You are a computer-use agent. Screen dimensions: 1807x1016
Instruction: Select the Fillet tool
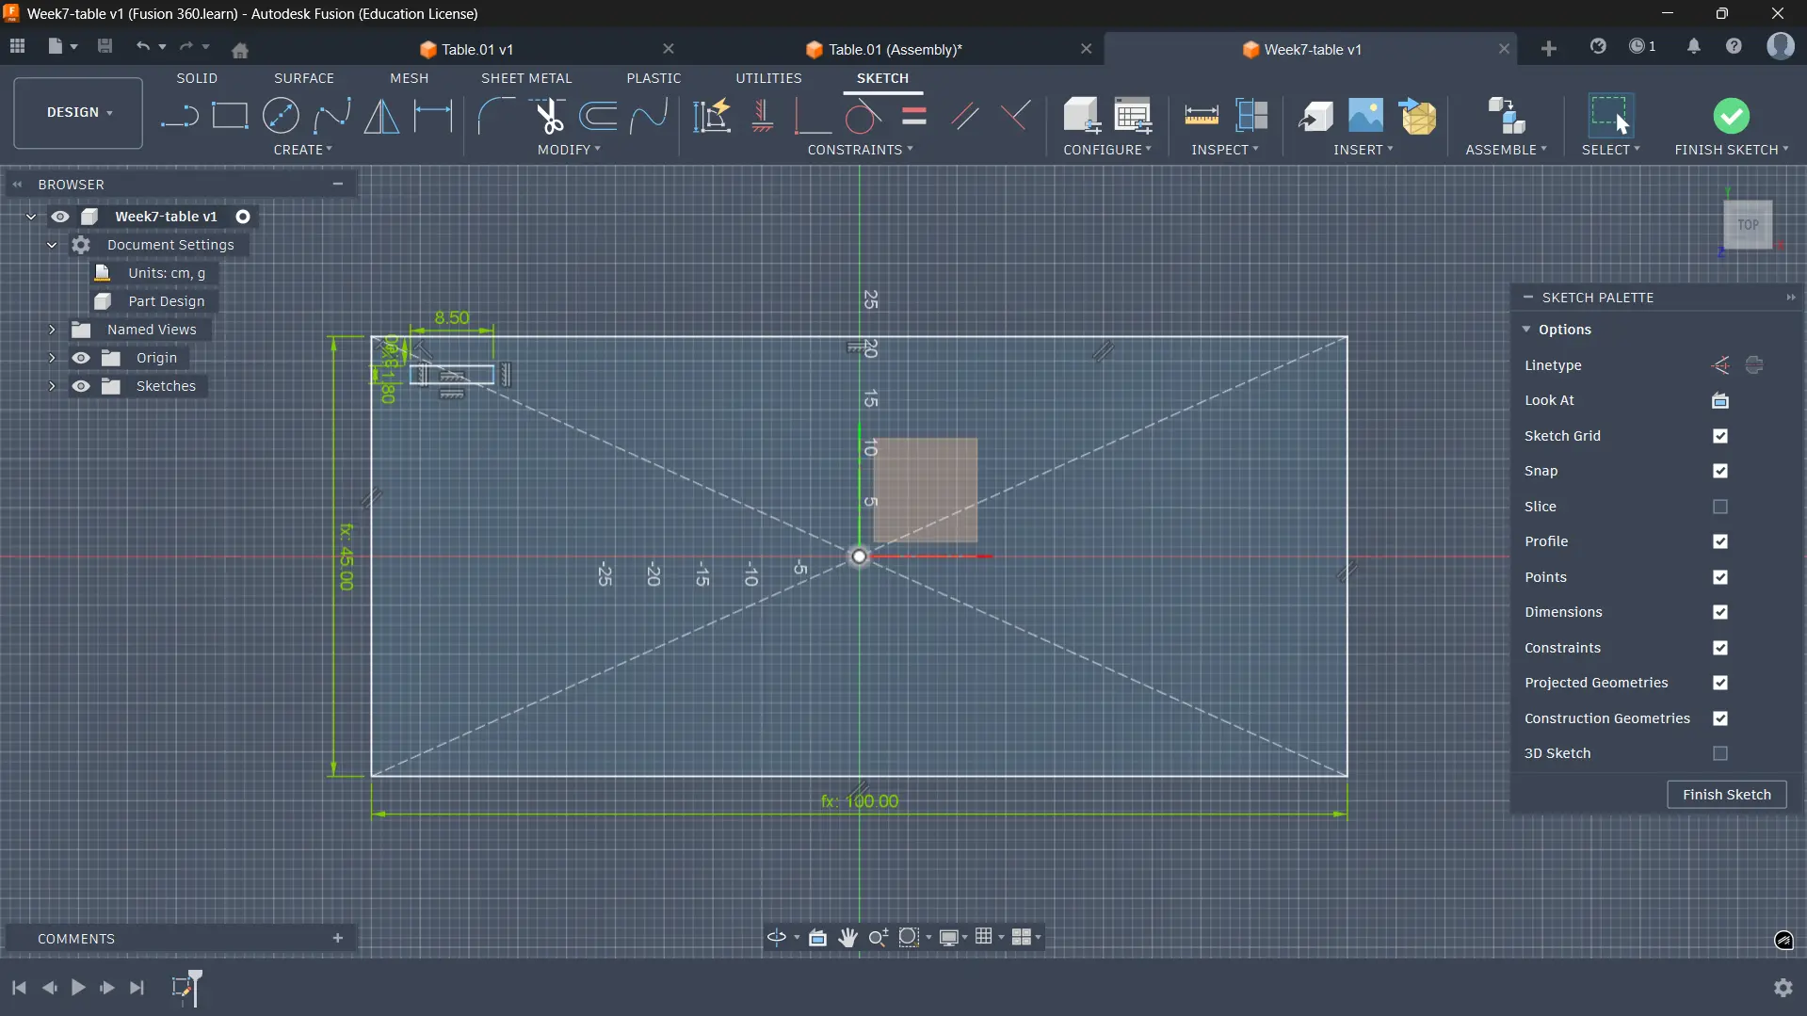(x=495, y=116)
